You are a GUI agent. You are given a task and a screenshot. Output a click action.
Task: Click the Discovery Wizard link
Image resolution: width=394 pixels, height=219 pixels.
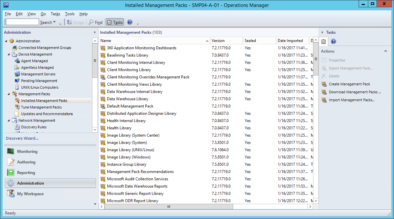(x=22, y=138)
